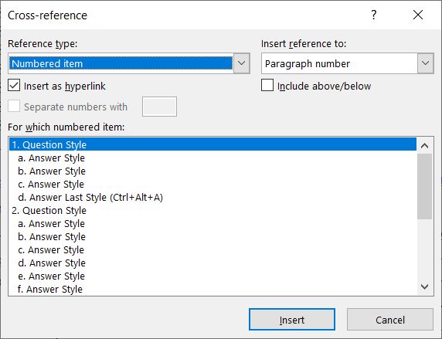Screen dimensions: 442x339
Task: Select d. Answer Last Style (Ctrl+Alt+A)
Action: point(212,197)
